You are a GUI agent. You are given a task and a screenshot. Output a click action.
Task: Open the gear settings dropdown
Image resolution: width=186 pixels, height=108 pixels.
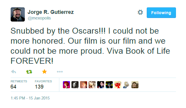140,12
